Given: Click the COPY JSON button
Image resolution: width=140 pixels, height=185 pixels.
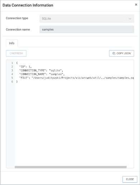Looking at the screenshot, I should click(121, 53).
